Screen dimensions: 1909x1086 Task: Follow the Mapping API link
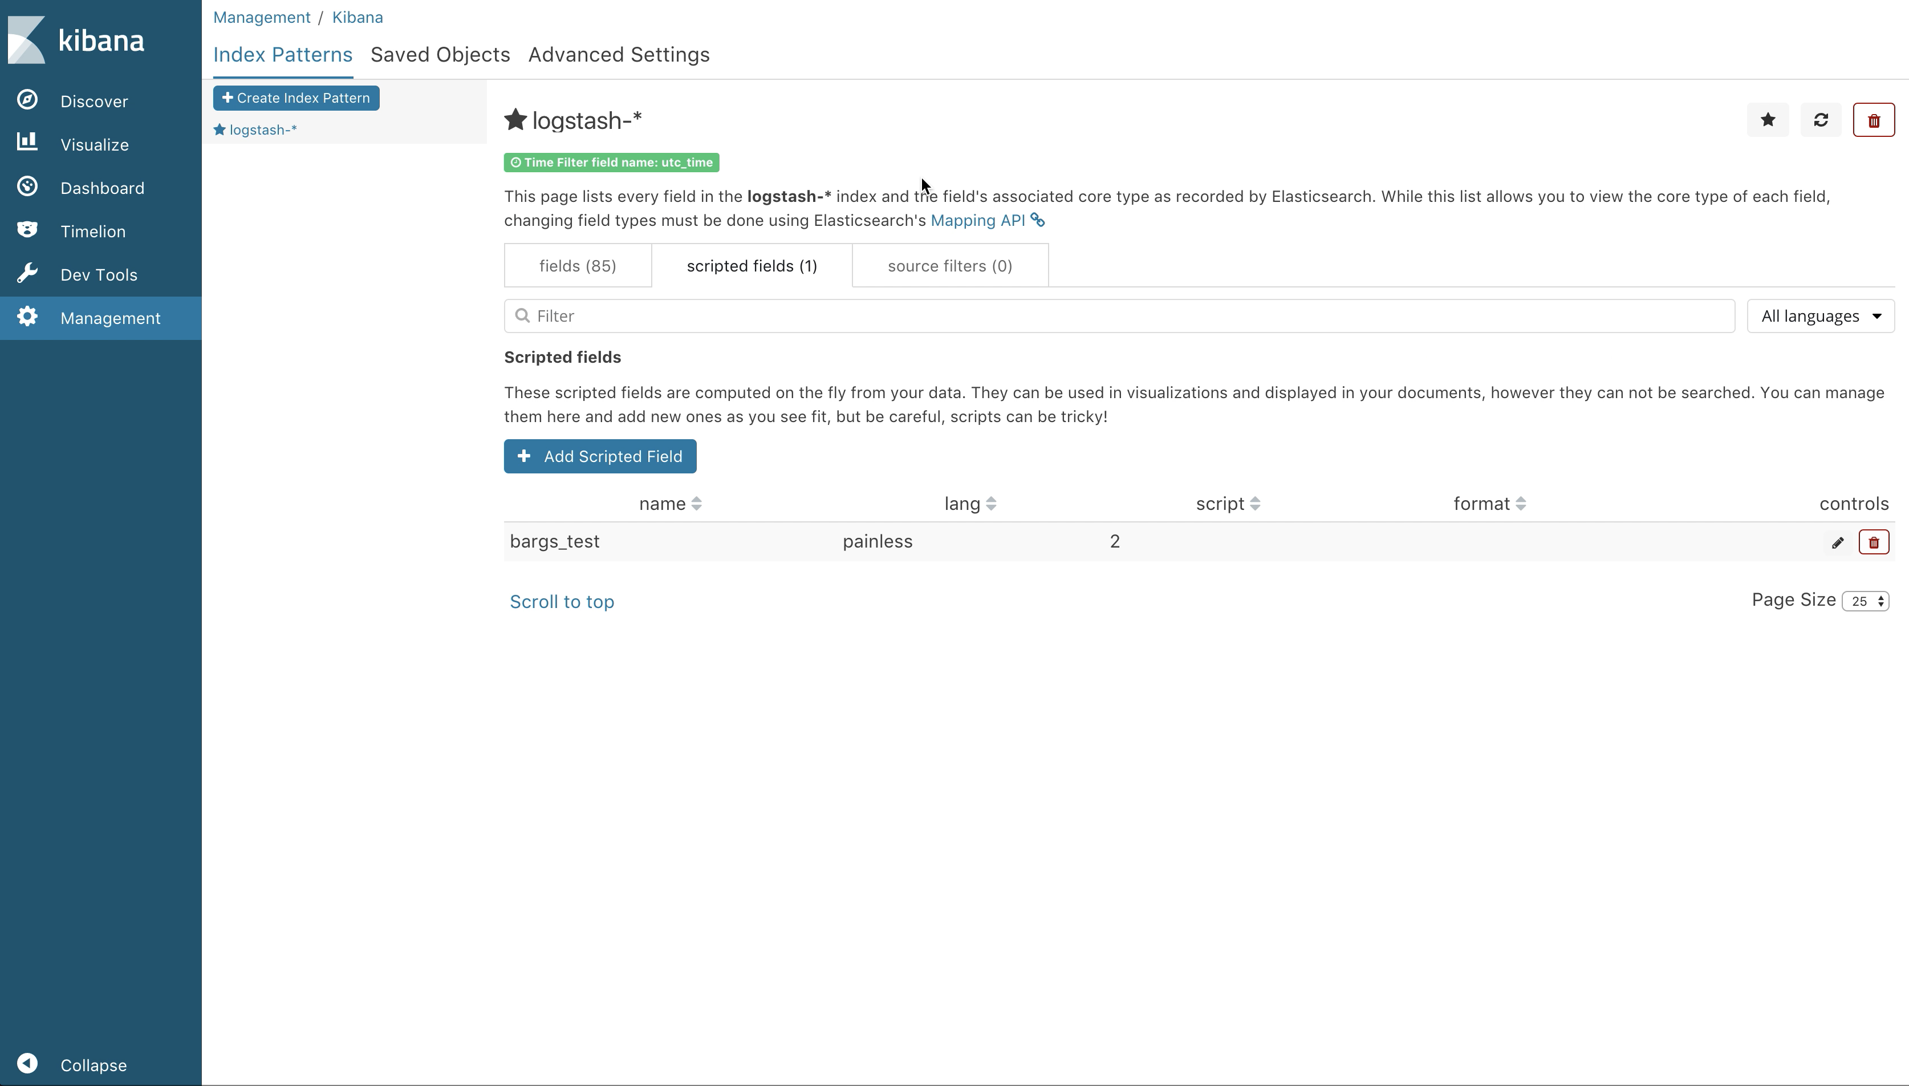(977, 221)
